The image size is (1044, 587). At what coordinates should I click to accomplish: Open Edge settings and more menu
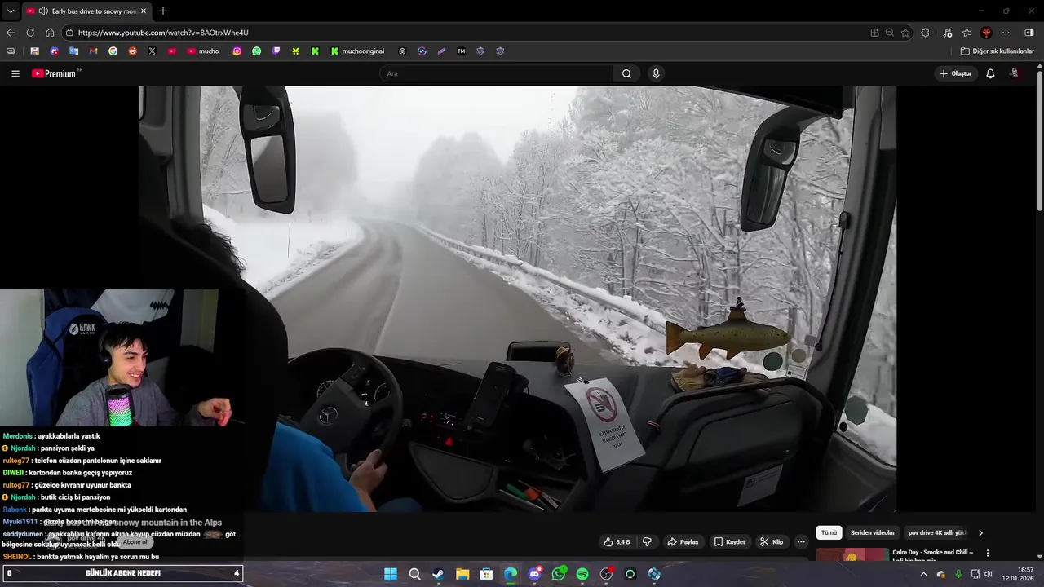[x=1006, y=33]
